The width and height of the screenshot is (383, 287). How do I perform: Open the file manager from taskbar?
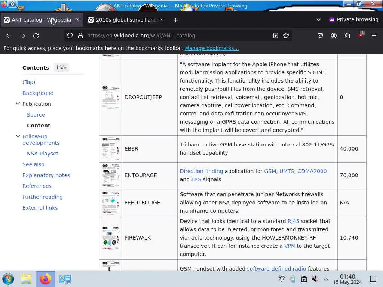[26, 279]
